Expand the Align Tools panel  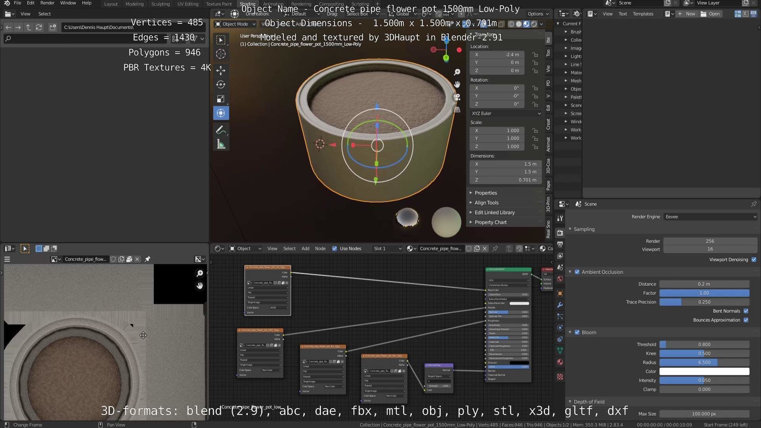(x=486, y=203)
